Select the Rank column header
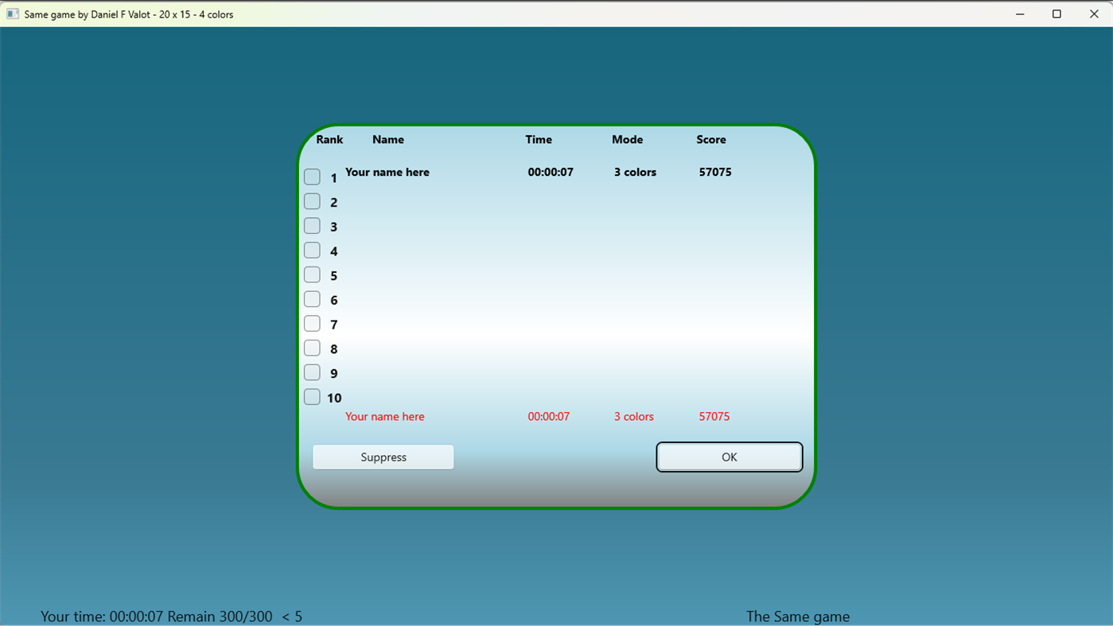Image resolution: width=1113 pixels, height=626 pixels. click(329, 139)
